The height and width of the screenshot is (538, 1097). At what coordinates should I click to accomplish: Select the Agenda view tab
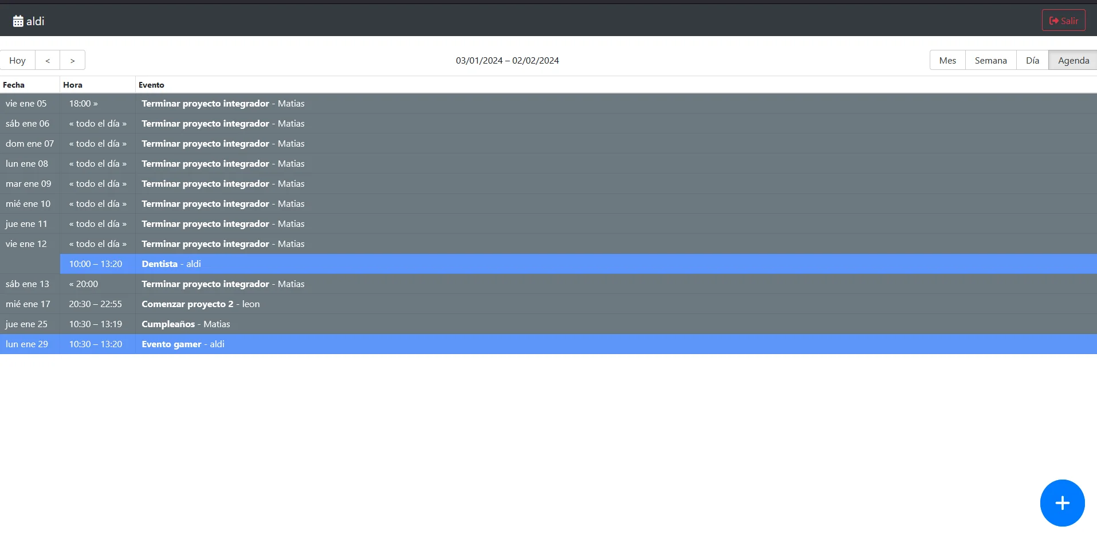click(1073, 60)
